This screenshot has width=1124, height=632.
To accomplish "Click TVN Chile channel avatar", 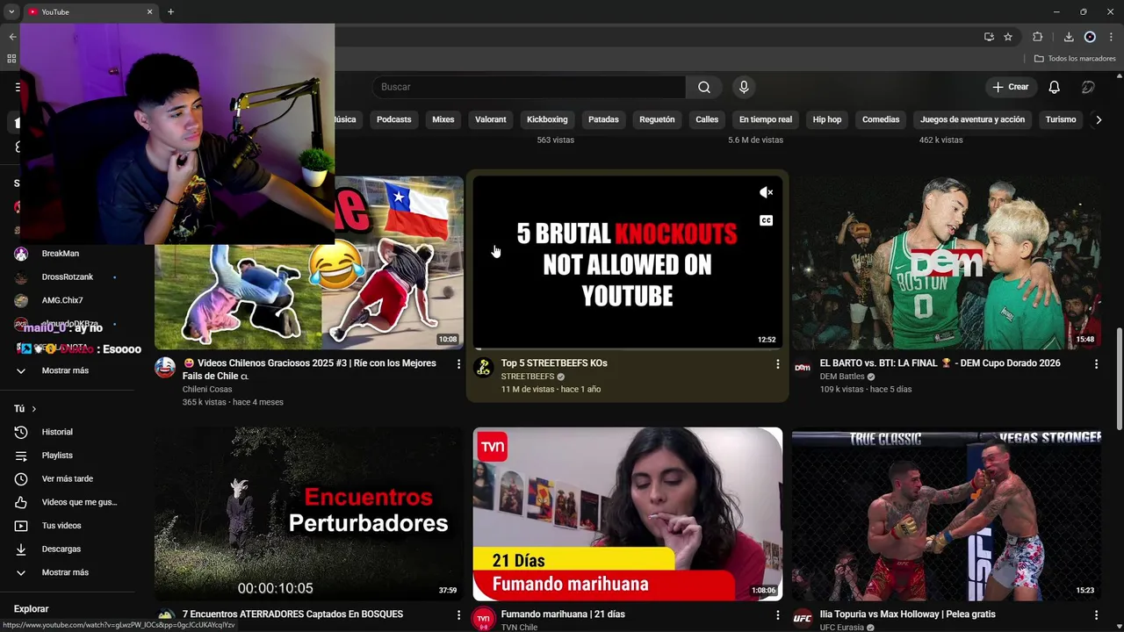I will (484, 619).
